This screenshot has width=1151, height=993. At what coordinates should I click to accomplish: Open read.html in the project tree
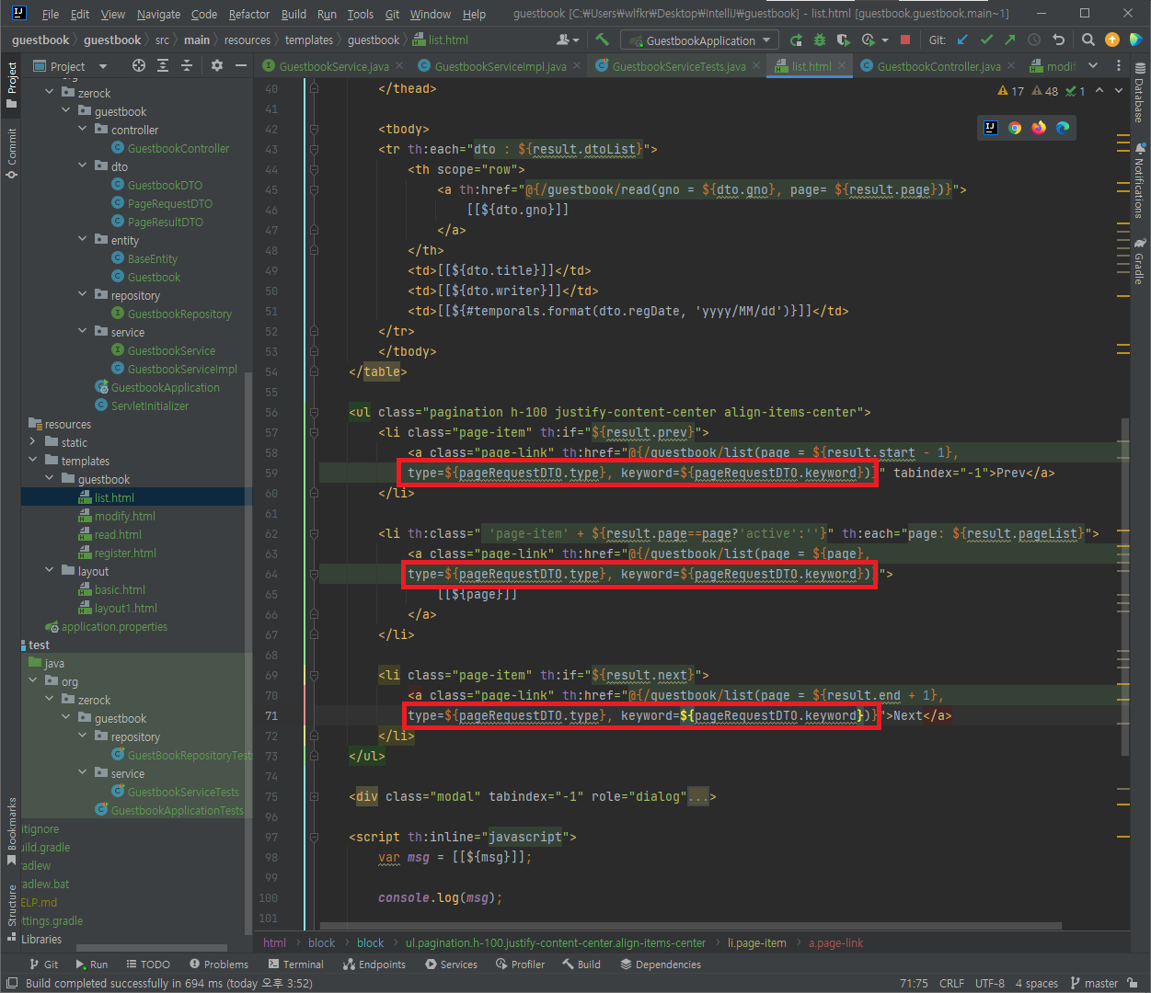[x=118, y=534]
